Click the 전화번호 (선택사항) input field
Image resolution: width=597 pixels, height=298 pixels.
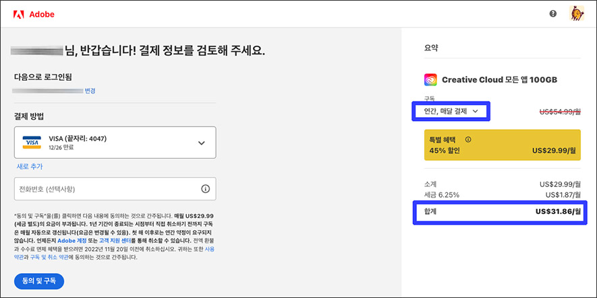pos(115,188)
